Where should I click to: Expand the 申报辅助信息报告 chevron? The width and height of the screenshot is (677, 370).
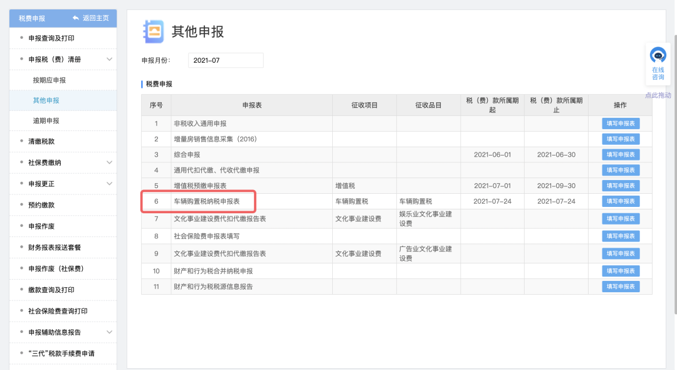click(109, 332)
